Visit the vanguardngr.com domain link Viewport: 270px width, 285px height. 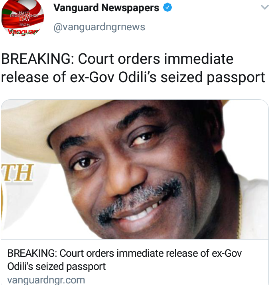coord(46,280)
